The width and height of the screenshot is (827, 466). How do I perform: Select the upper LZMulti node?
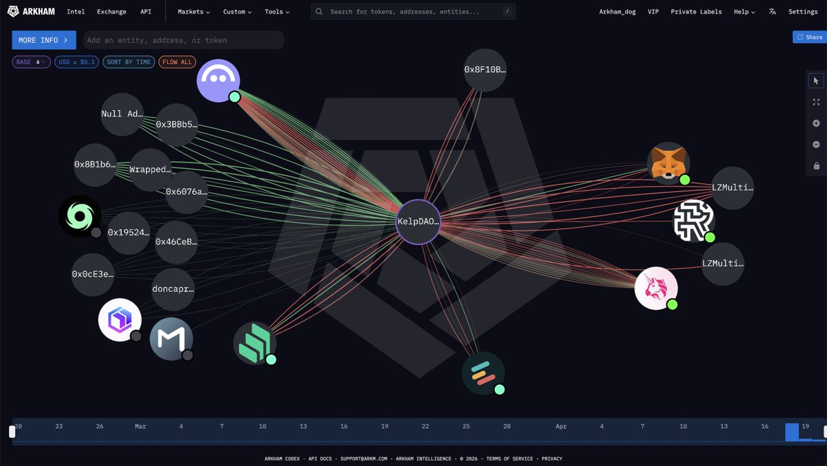pos(733,187)
